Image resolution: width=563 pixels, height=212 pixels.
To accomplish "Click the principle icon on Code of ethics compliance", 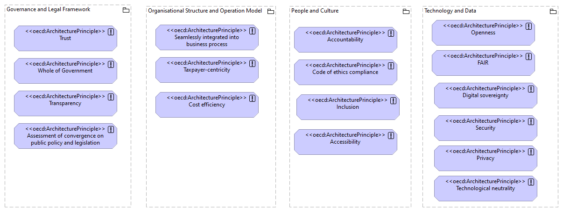I will coord(391,66).
